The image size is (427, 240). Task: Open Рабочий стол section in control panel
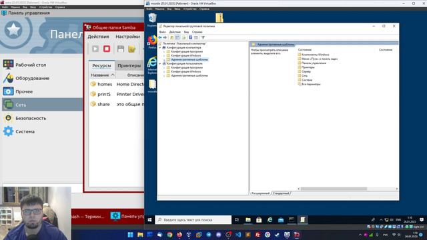(41, 65)
